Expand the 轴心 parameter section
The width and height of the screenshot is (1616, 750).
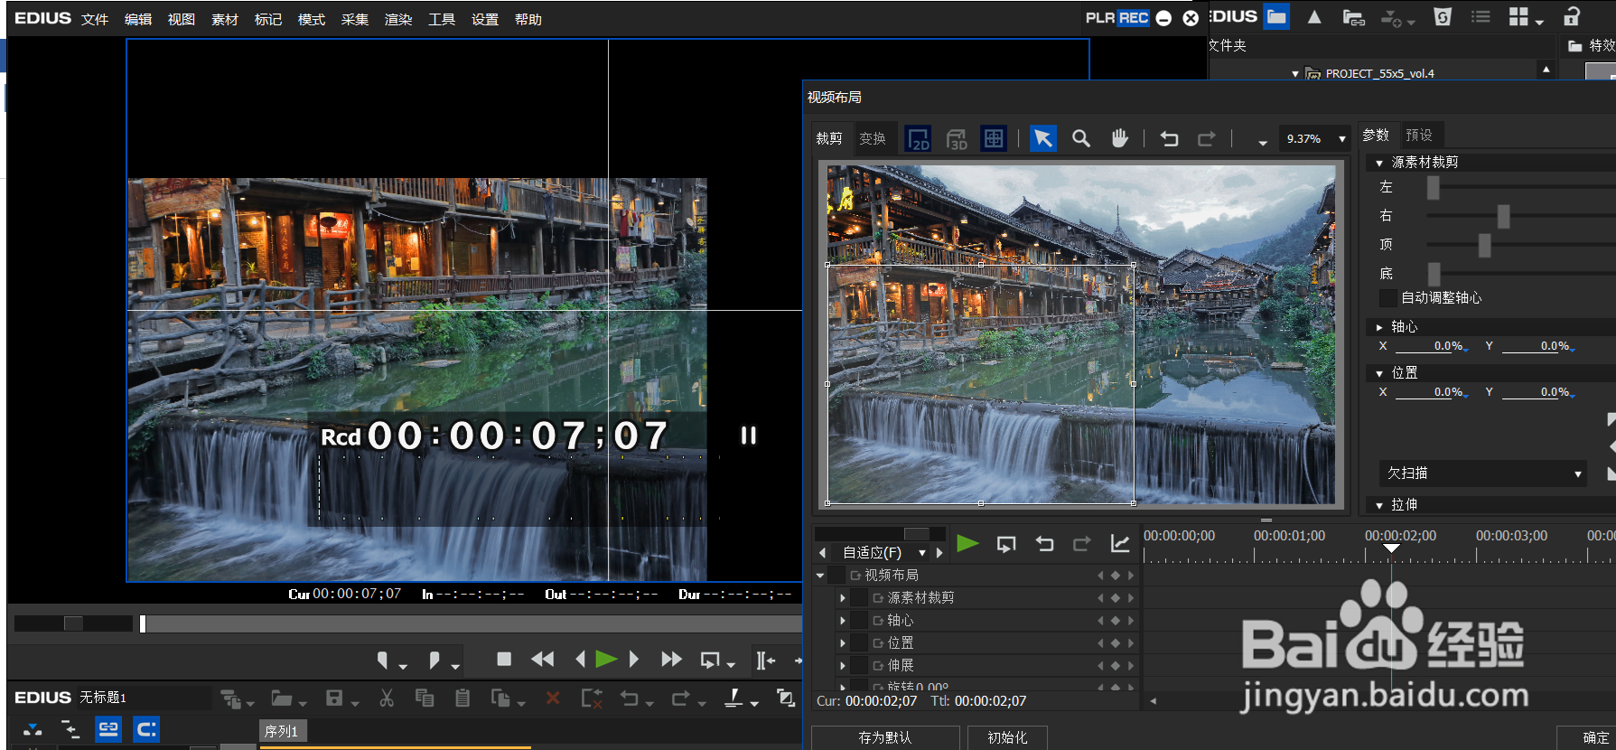click(x=1379, y=327)
